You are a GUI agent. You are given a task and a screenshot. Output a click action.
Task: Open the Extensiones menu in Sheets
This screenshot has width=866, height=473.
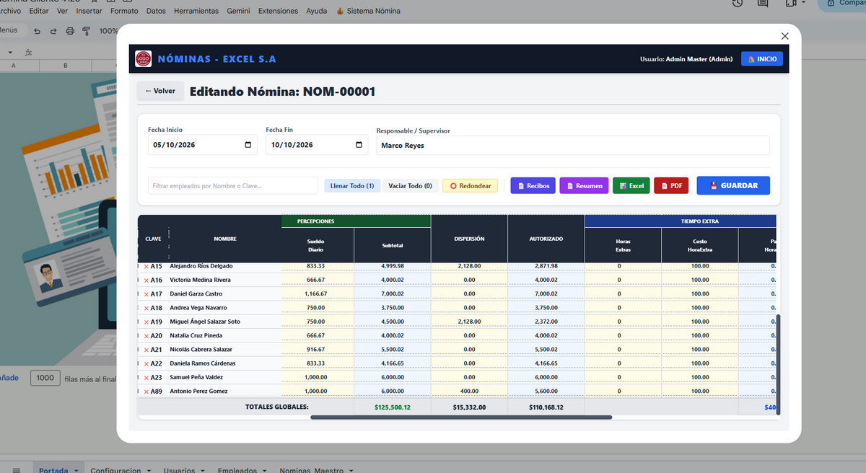(x=278, y=11)
